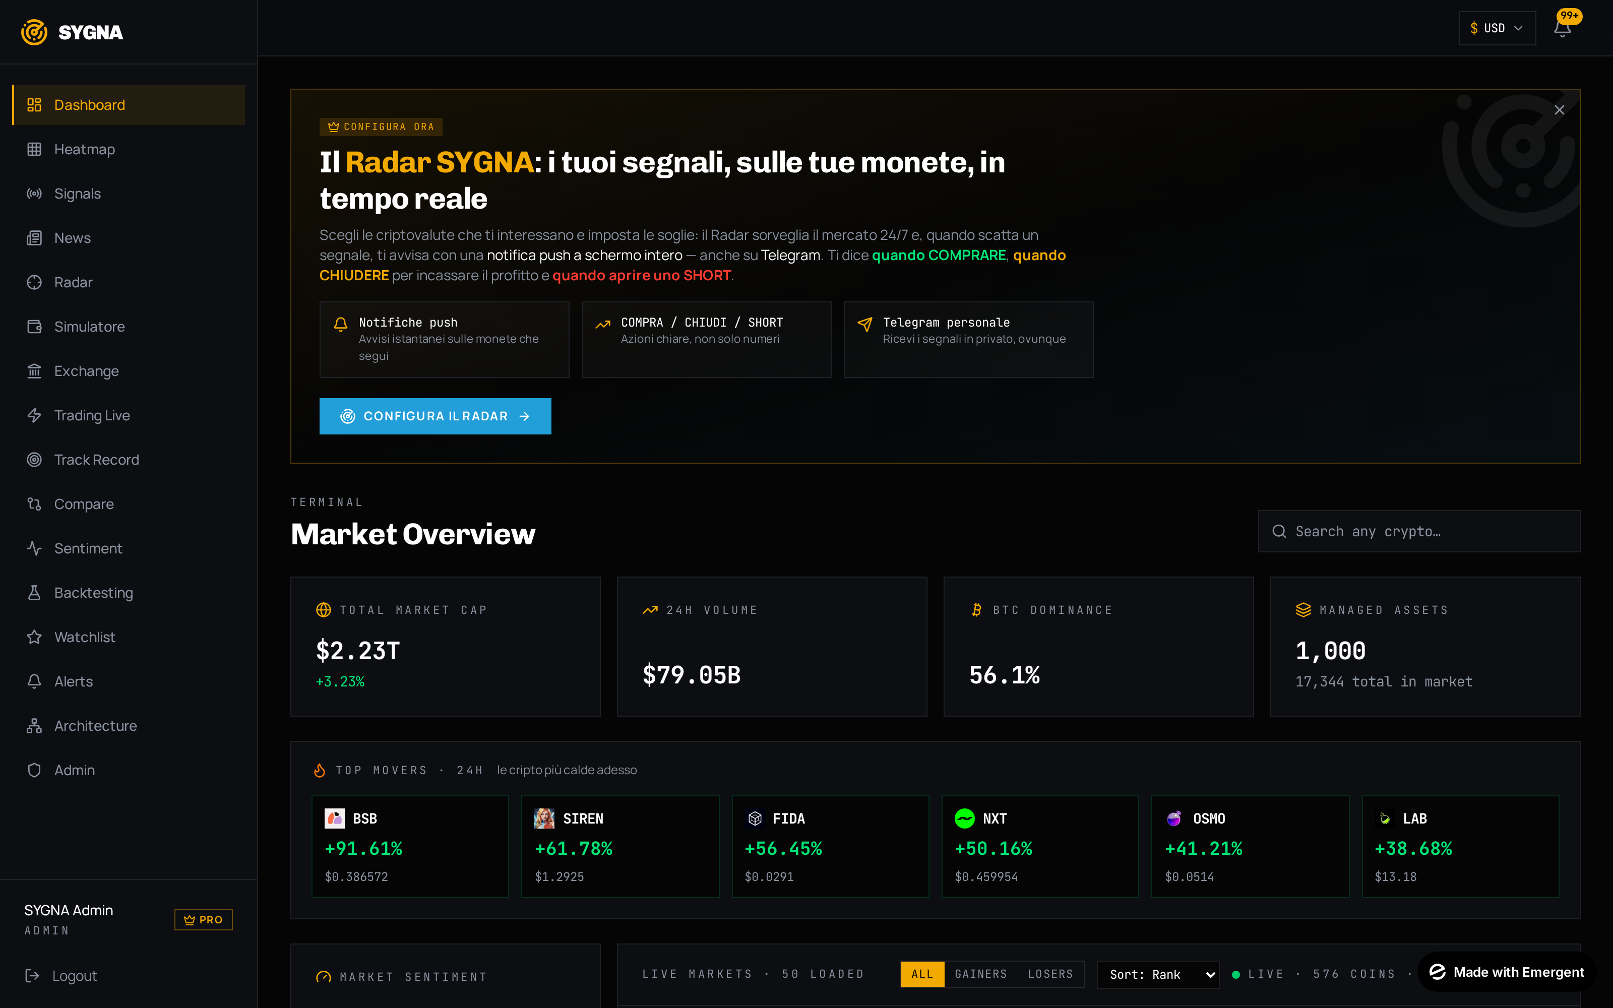The image size is (1613, 1008).
Task: Click the Radar crosshair icon in sidebar
Action: pos(34,282)
